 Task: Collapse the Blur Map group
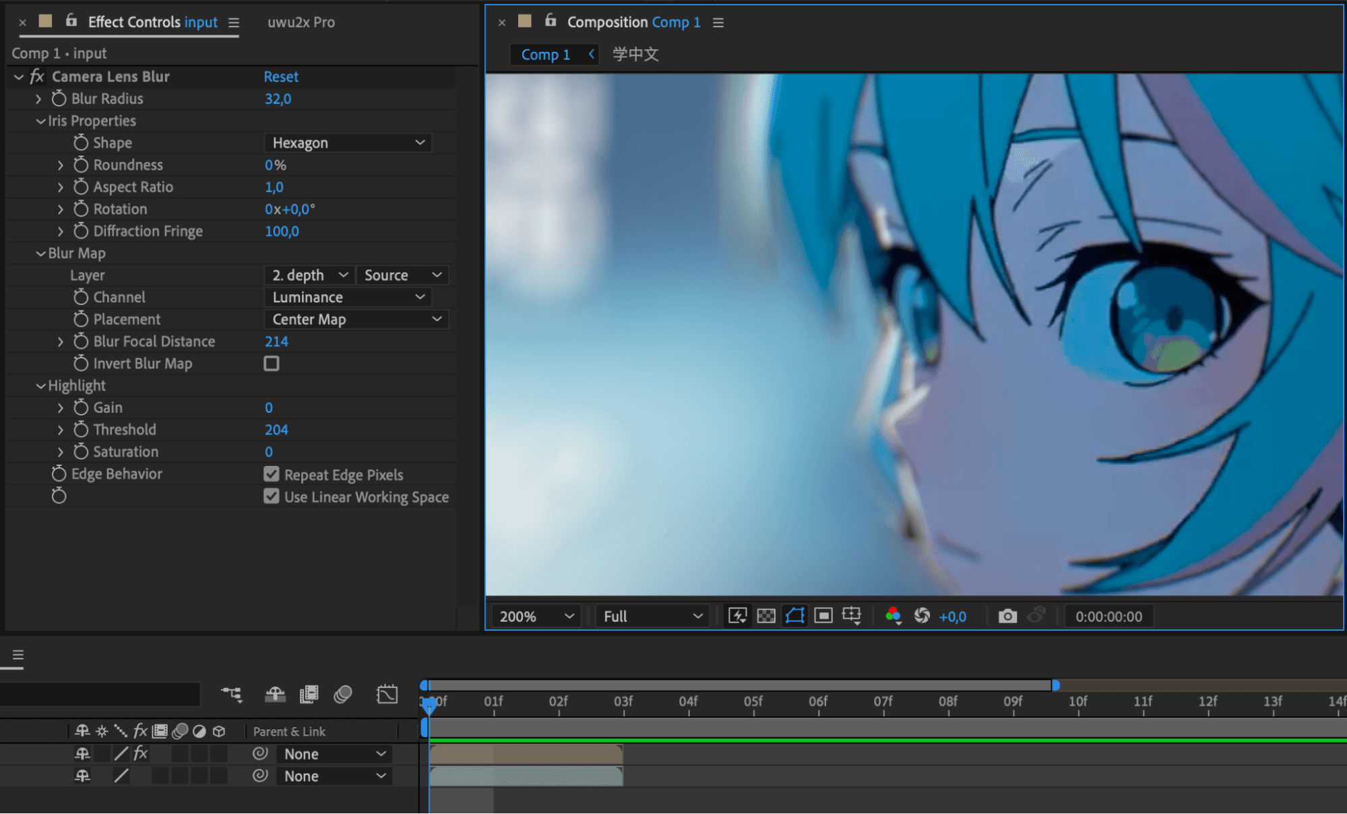tap(40, 253)
